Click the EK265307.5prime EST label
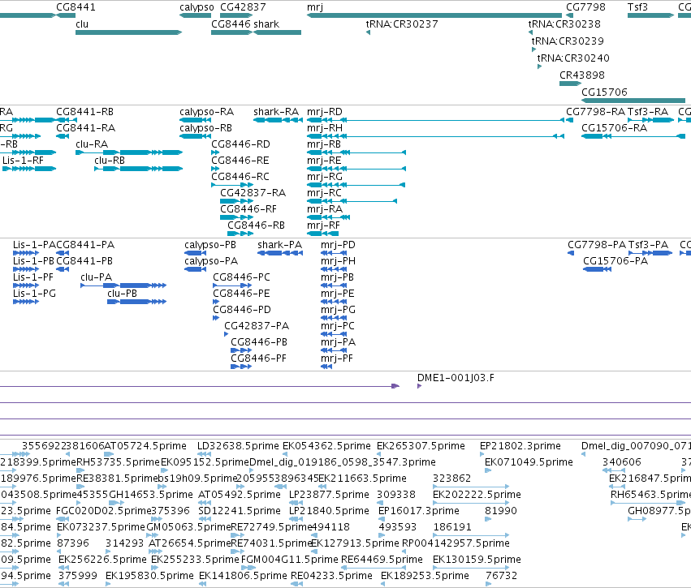The image size is (691, 588). [421, 446]
